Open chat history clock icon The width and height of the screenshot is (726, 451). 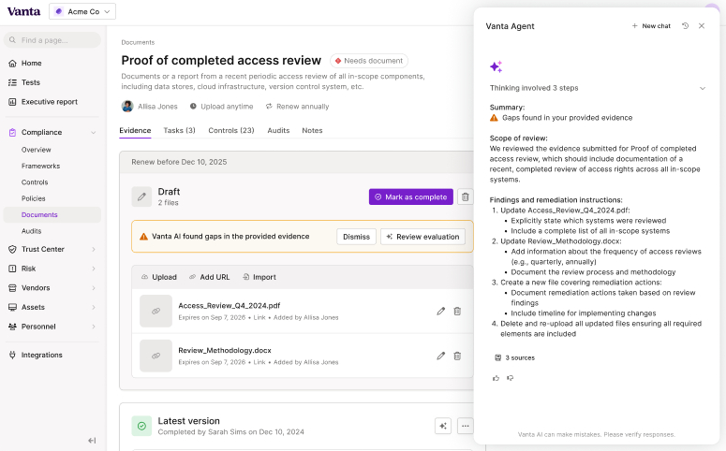(x=686, y=26)
